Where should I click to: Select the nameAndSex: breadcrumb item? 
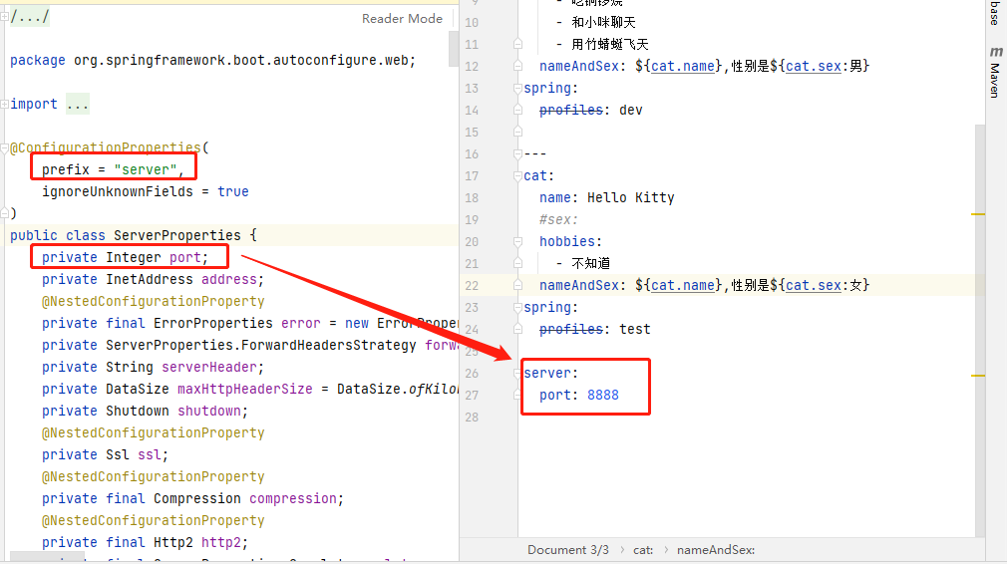[x=716, y=550]
